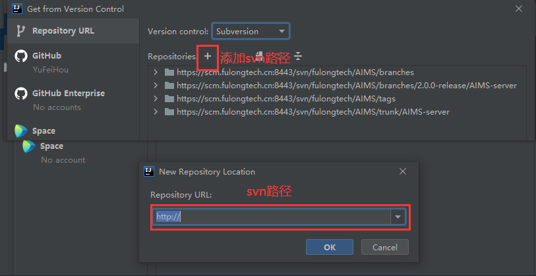Expand the AIMS/trunk/AIMS-server repository node
The height and width of the screenshot is (276, 536).
(x=156, y=112)
